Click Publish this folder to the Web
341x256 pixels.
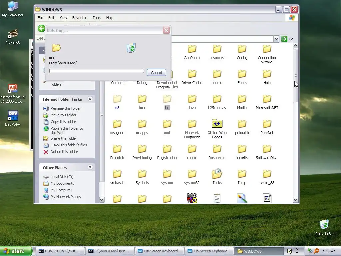(67, 130)
